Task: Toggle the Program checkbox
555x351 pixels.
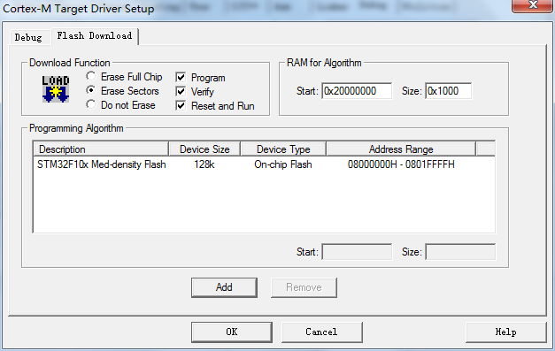Action: tap(181, 77)
